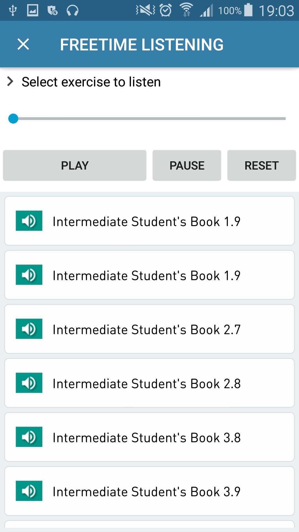The image size is (299, 532).
Task: Tap speaker icon for Book 2.8
Action: [x=29, y=383]
